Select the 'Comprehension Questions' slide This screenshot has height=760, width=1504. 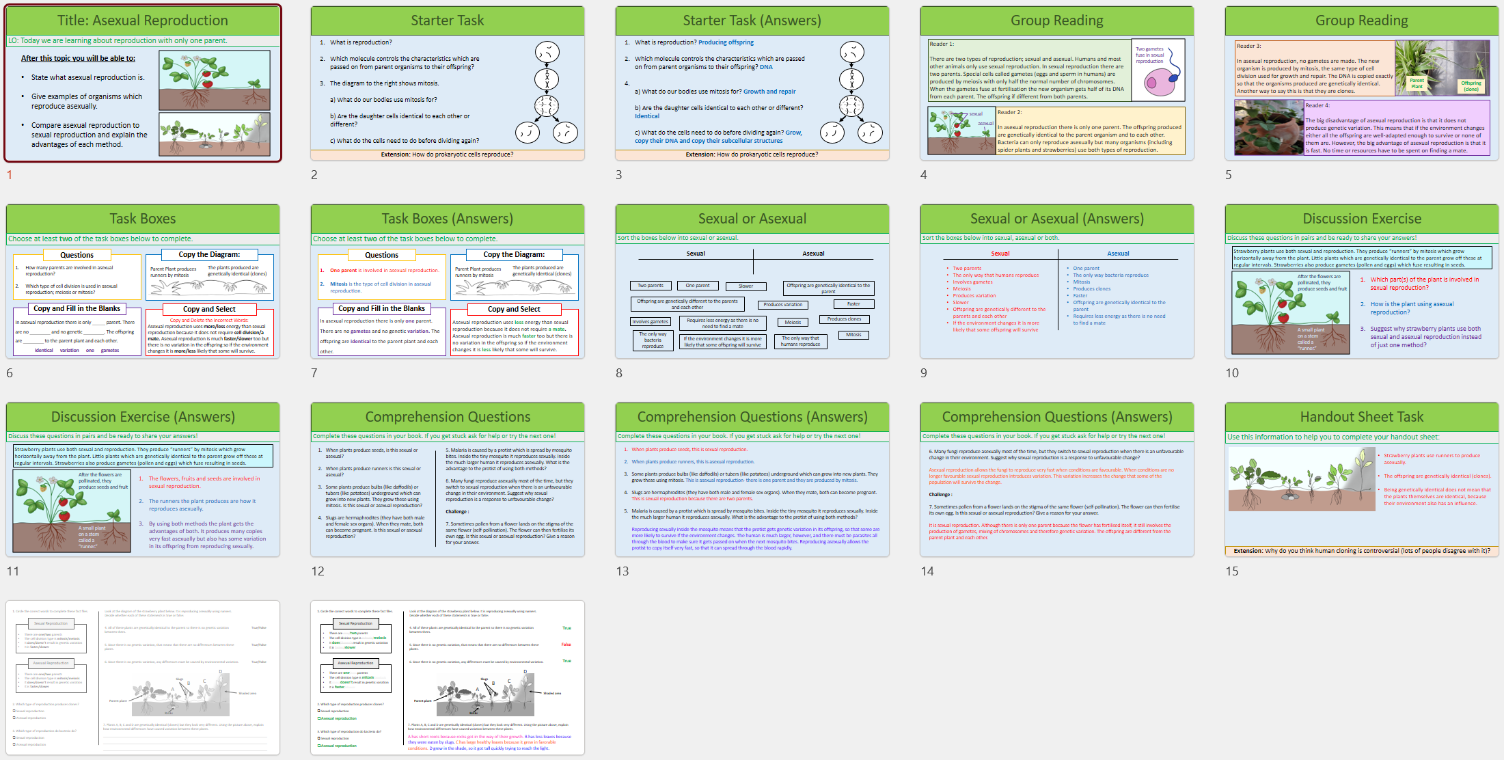[448, 480]
